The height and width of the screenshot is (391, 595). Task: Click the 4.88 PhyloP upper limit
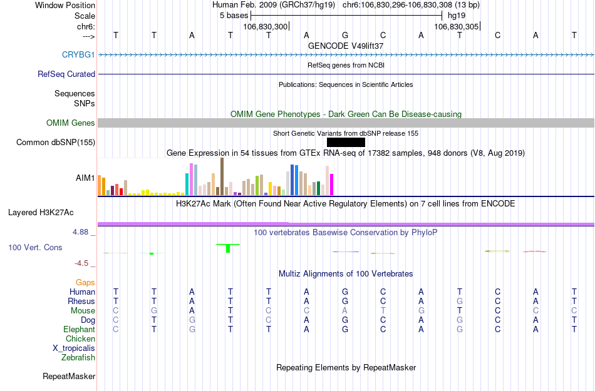(80, 232)
